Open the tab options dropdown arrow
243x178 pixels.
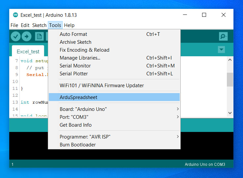tap(221, 50)
